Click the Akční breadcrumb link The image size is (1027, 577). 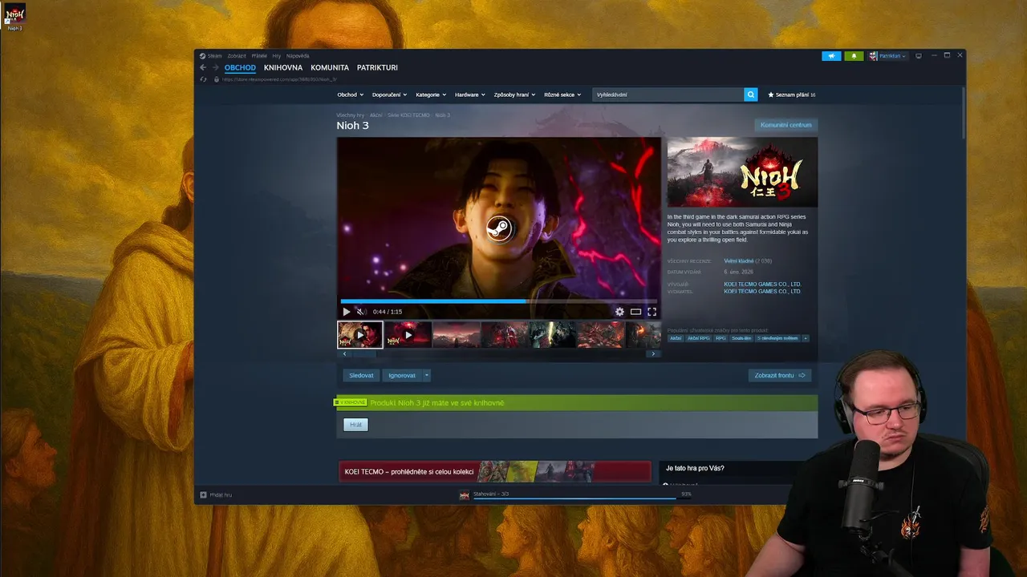click(375, 115)
